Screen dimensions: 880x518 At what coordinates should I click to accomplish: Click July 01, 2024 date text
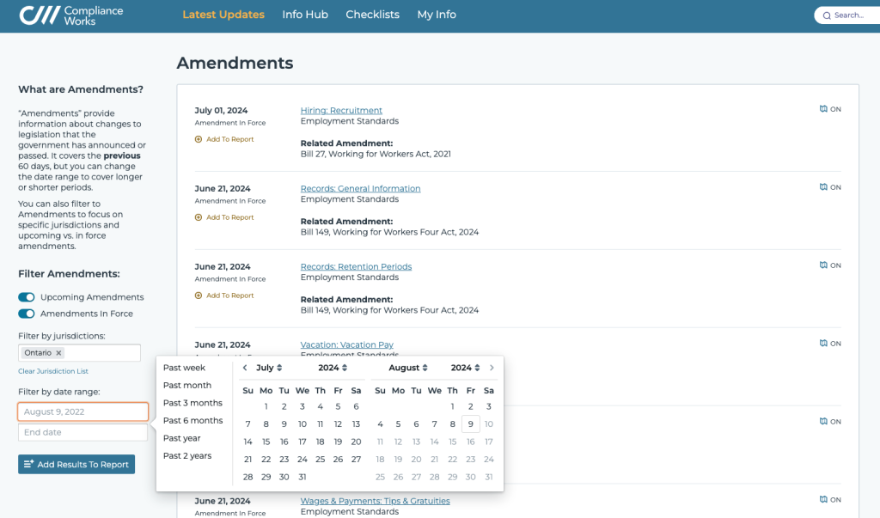[x=221, y=111]
